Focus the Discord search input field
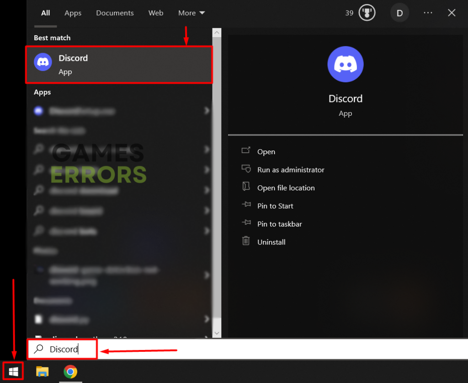The image size is (468, 383). pos(62,349)
